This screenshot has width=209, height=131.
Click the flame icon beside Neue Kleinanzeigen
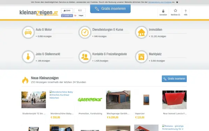click(25, 80)
